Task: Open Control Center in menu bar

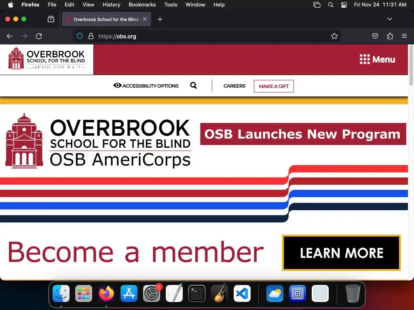Action: tap(344, 4)
